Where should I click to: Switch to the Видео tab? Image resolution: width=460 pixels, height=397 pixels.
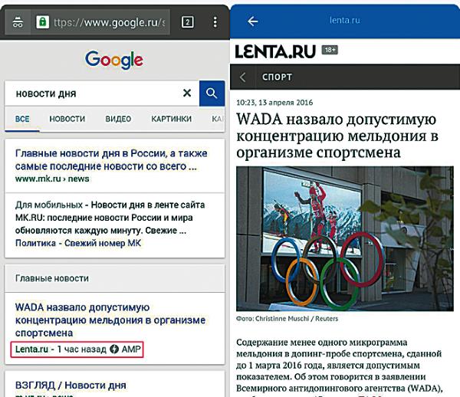[x=118, y=119]
